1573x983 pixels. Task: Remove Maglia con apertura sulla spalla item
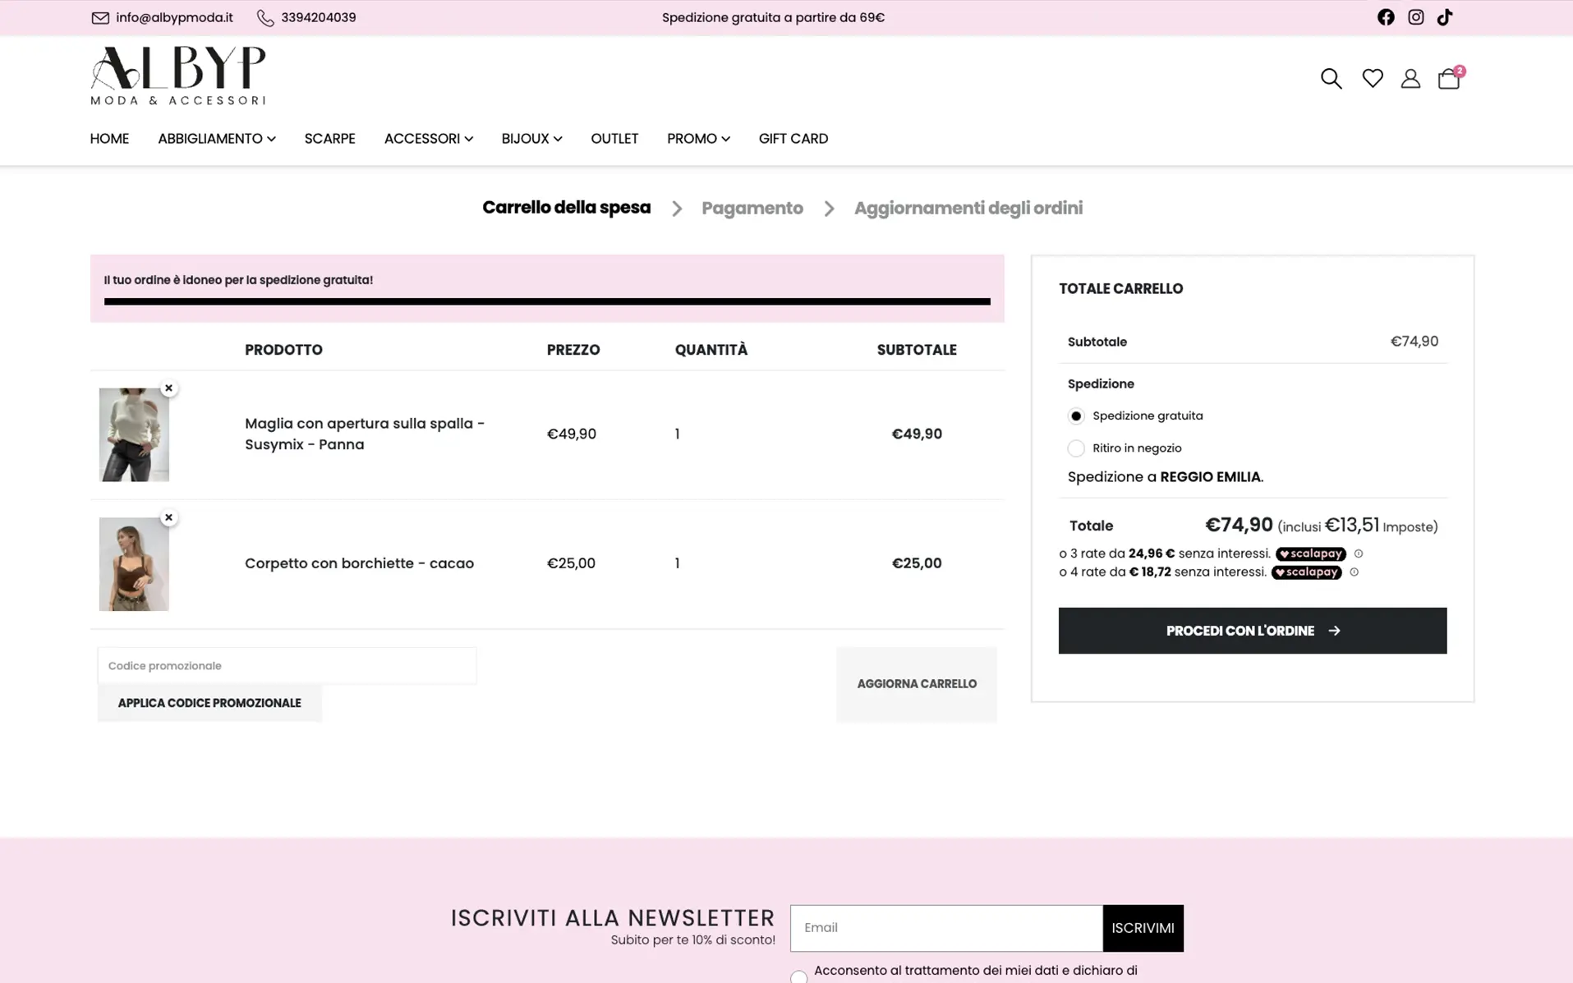pos(168,388)
